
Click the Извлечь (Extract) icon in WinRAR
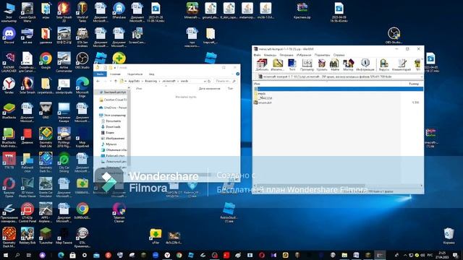click(277, 65)
